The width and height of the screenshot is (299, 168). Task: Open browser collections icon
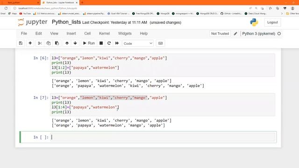[x=278, y=8]
